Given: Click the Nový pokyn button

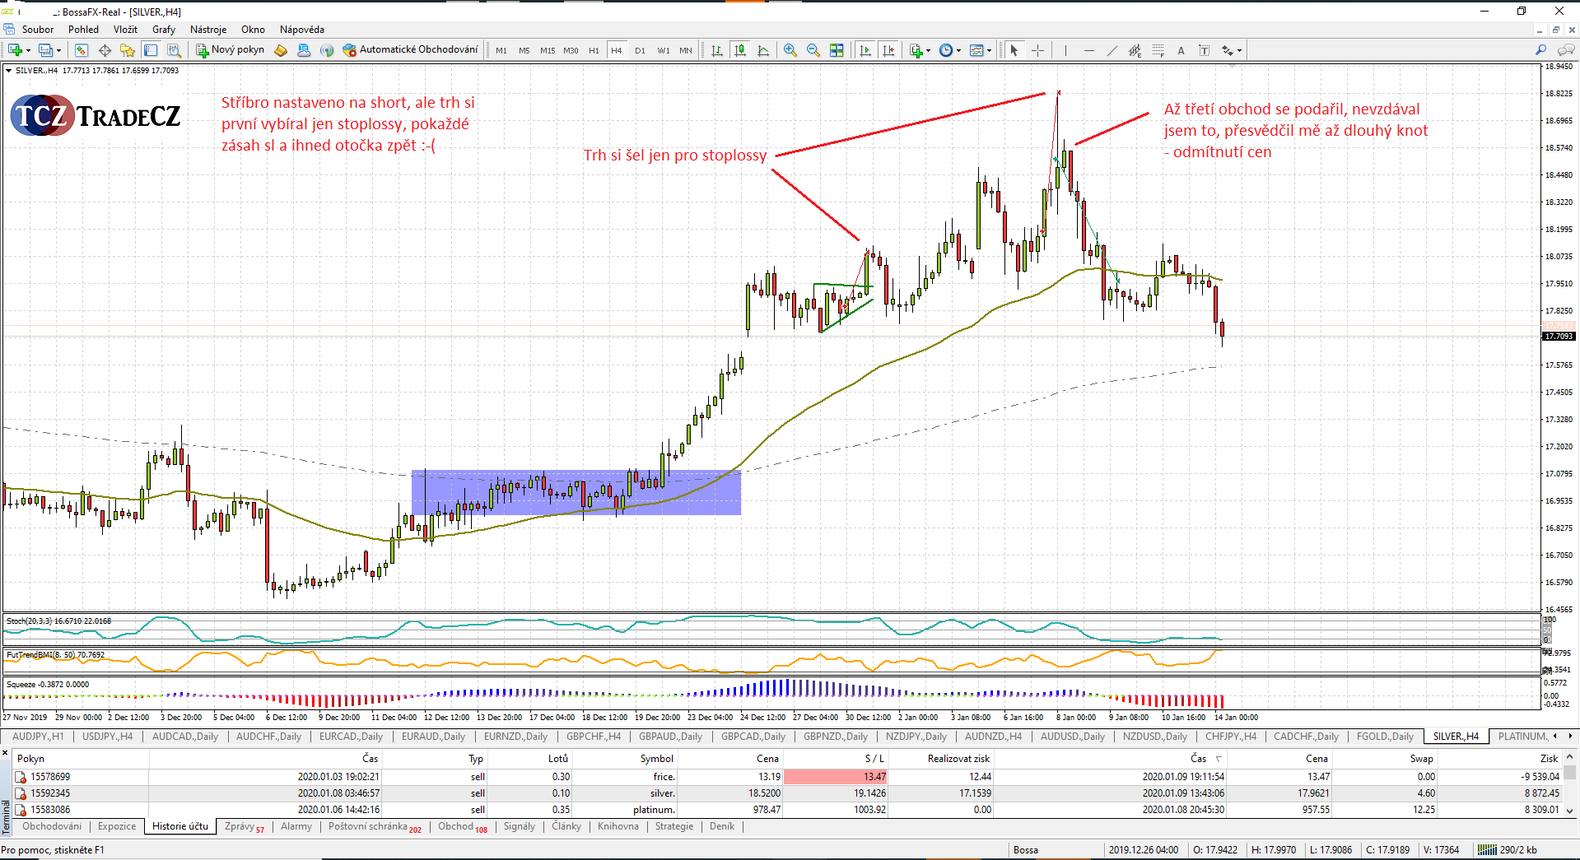Looking at the screenshot, I should click(x=230, y=49).
